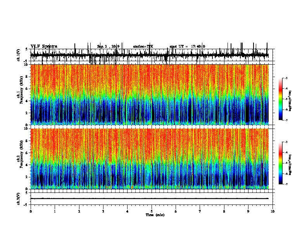Click tick label "7" on the time axis
The image size is (307, 237).
(x=200, y=211)
